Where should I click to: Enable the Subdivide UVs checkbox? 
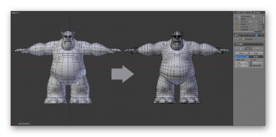coord(251,63)
